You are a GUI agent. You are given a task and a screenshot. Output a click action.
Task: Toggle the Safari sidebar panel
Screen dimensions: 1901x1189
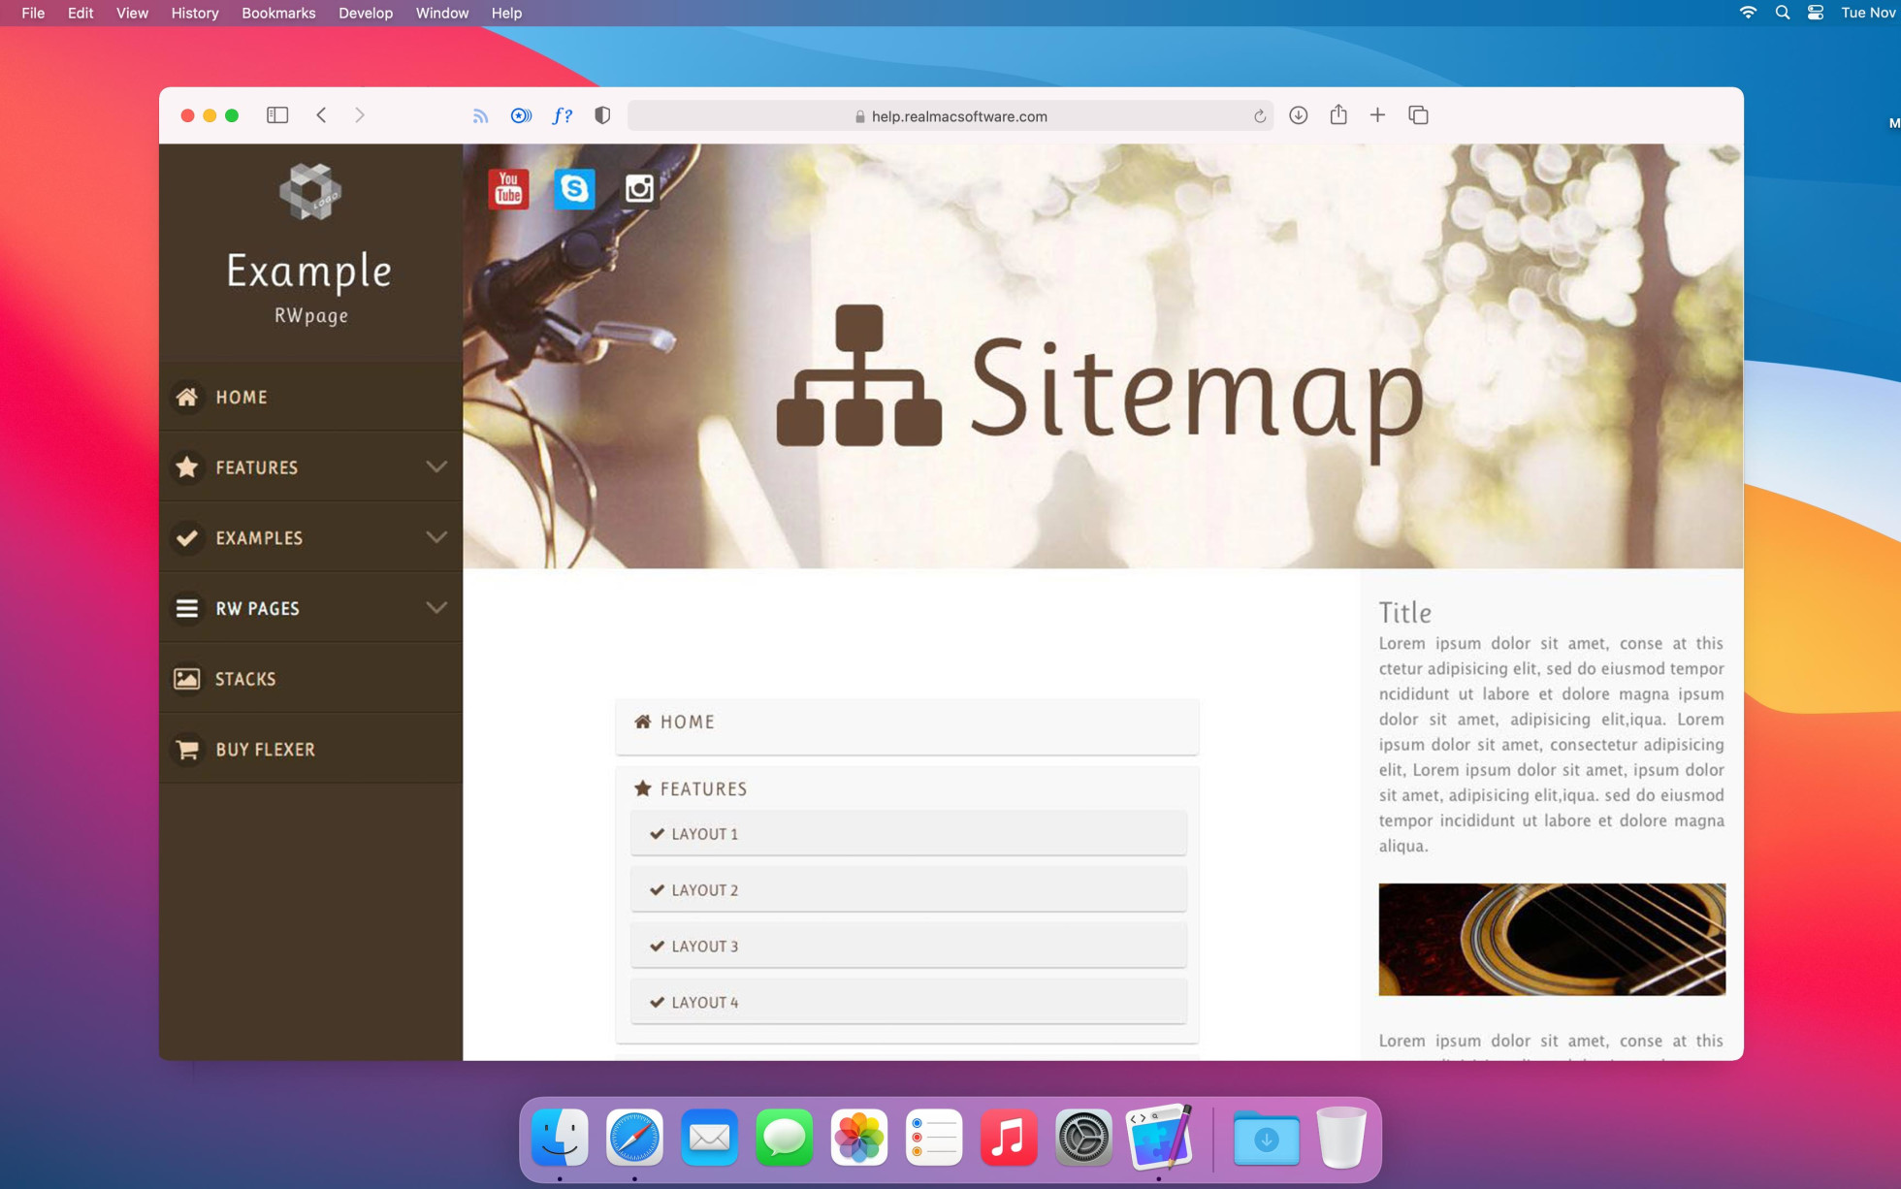(x=276, y=114)
